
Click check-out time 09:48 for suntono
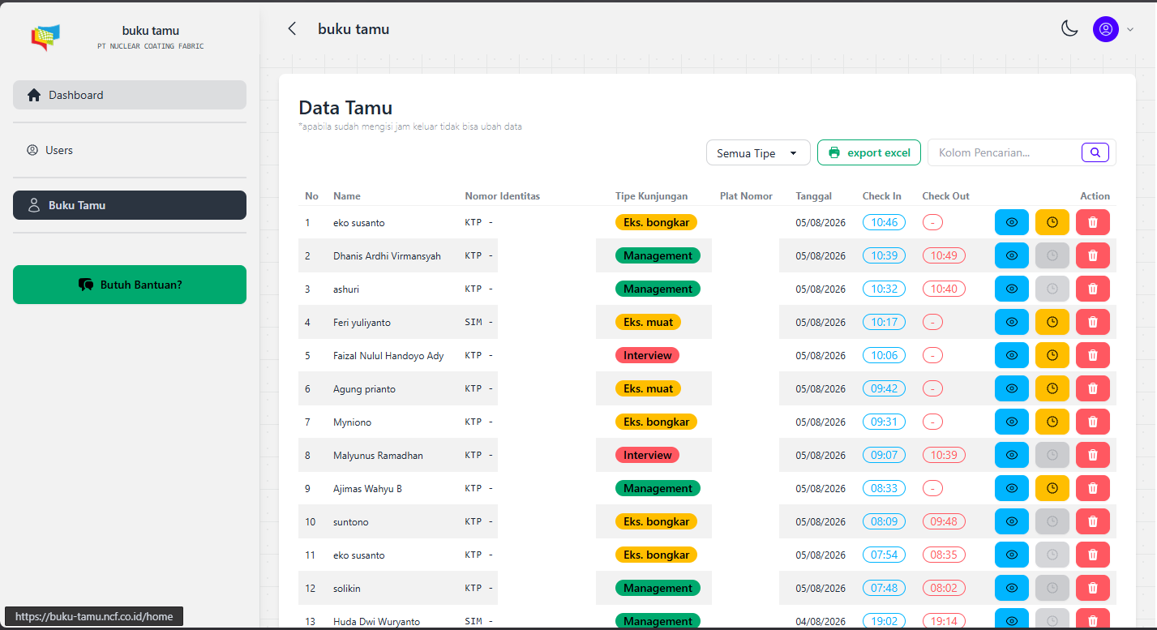pos(944,521)
